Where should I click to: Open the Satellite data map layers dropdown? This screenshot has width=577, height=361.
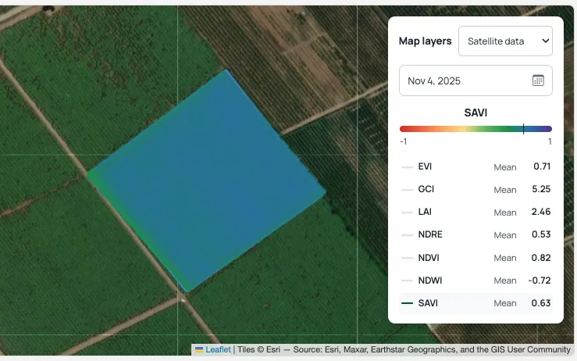[x=505, y=41]
